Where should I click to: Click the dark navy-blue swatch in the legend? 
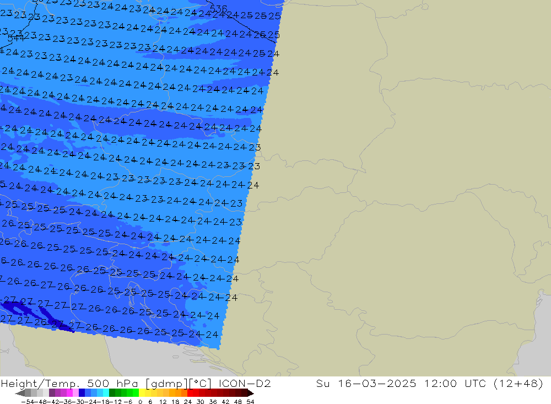82,393
